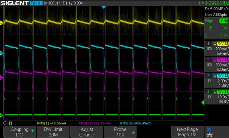Click the RMS[1]>40.56mA measurement
Screen dimensions: 229x138
(51, 123)
